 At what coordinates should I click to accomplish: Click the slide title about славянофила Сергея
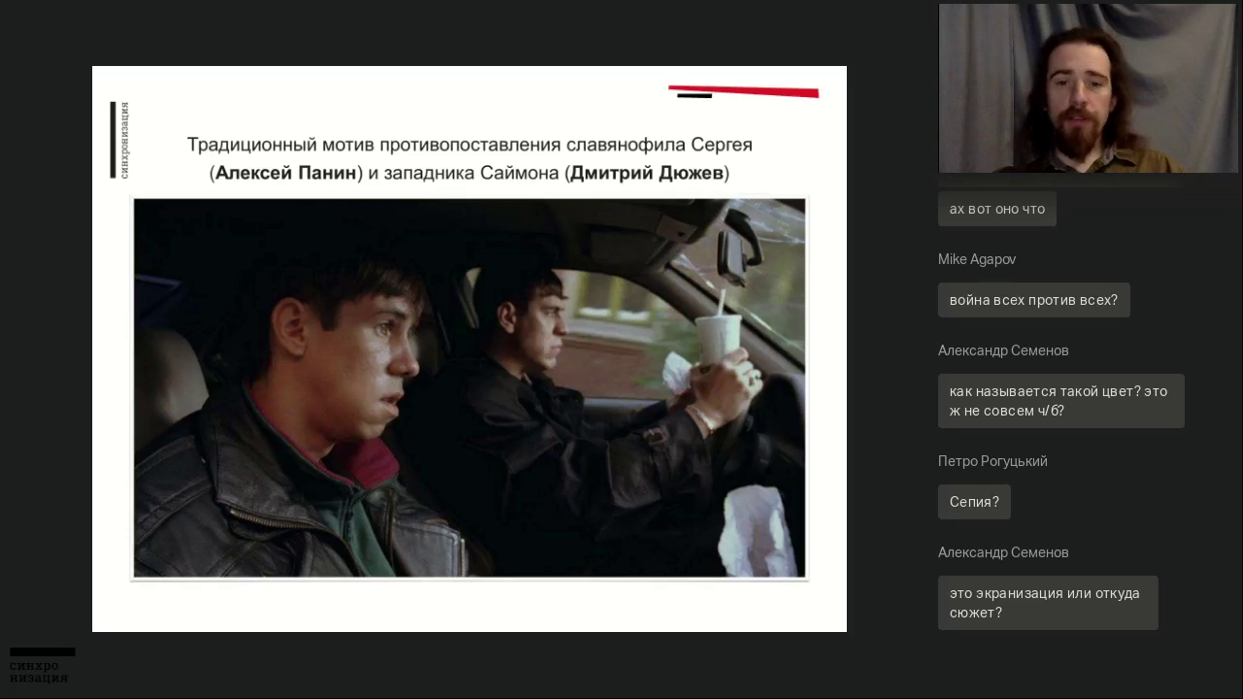click(469, 144)
